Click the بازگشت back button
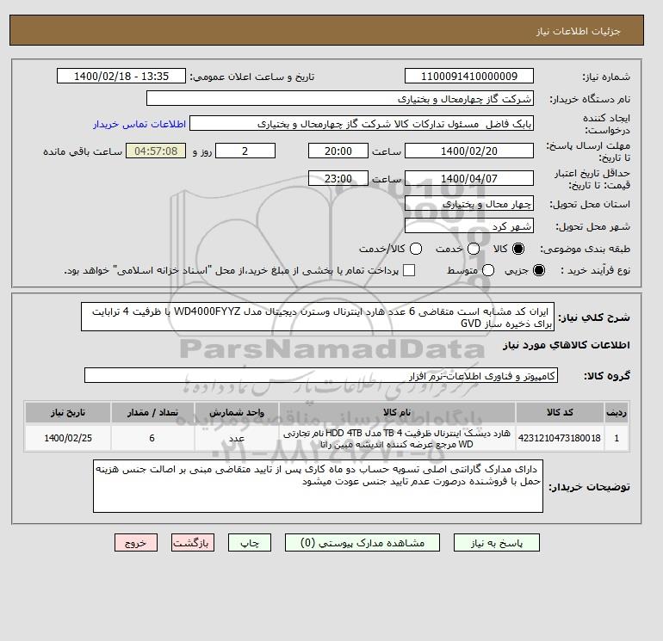Image resolution: width=663 pixels, height=641 pixels. click(x=193, y=543)
